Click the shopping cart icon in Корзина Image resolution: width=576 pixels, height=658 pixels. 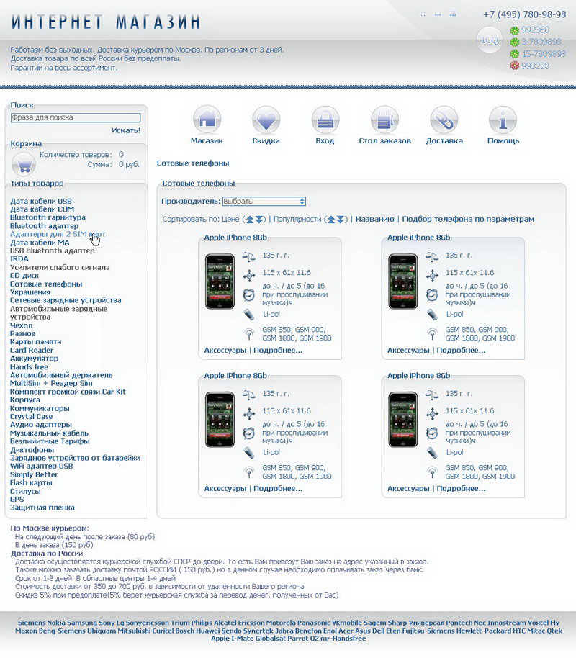tap(24, 163)
